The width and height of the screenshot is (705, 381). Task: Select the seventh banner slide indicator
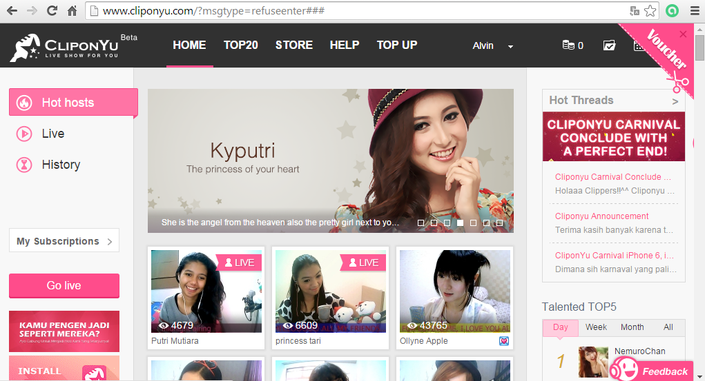pos(499,223)
